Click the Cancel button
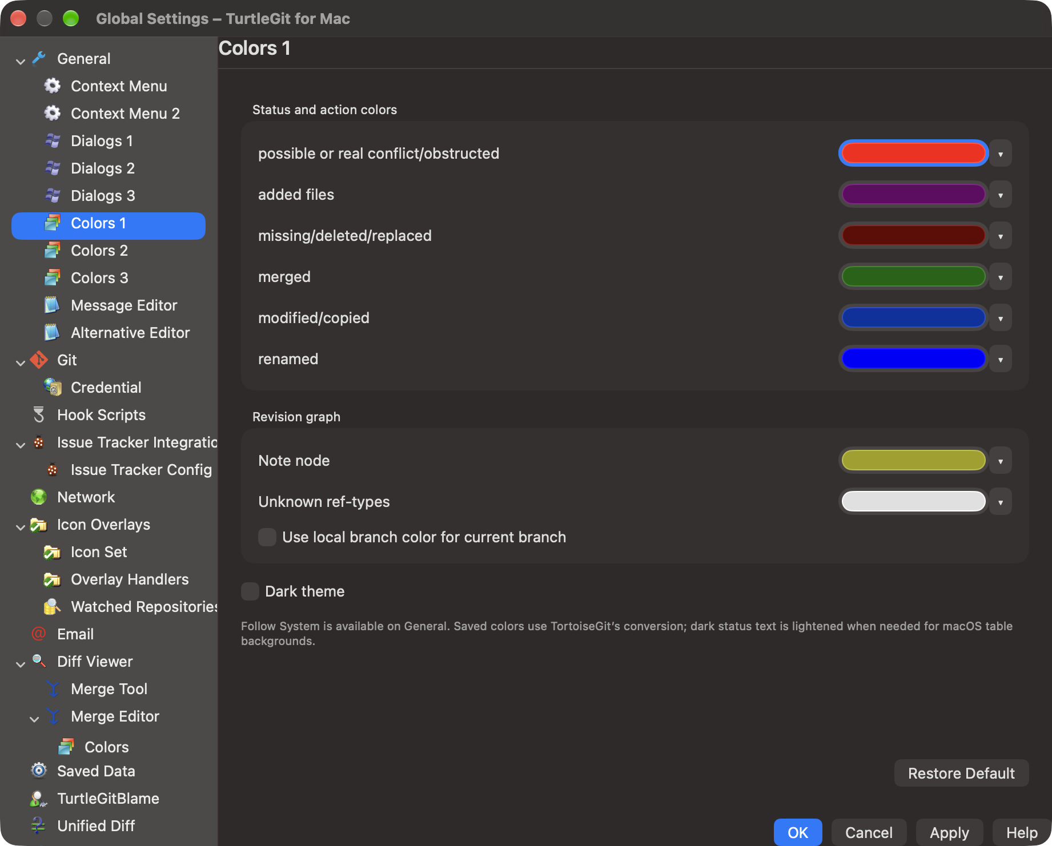The width and height of the screenshot is (1052, 846). point(869,832)
